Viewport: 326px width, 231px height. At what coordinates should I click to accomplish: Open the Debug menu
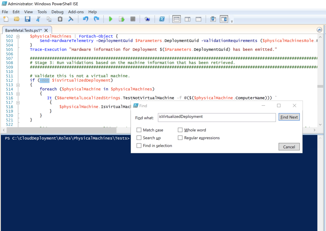tap(57, 12)
